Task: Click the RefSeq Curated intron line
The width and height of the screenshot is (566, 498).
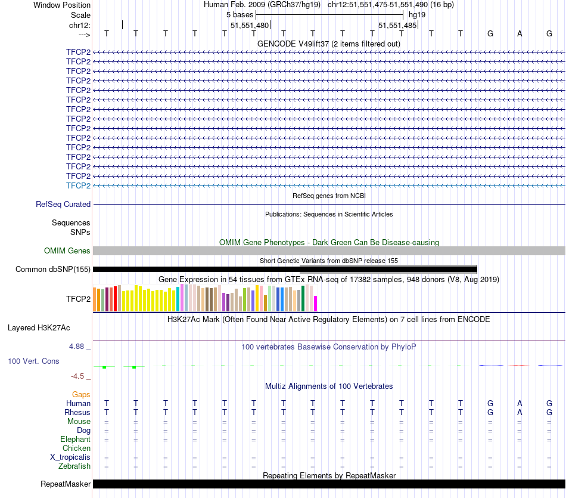Action: click(329, 204)
